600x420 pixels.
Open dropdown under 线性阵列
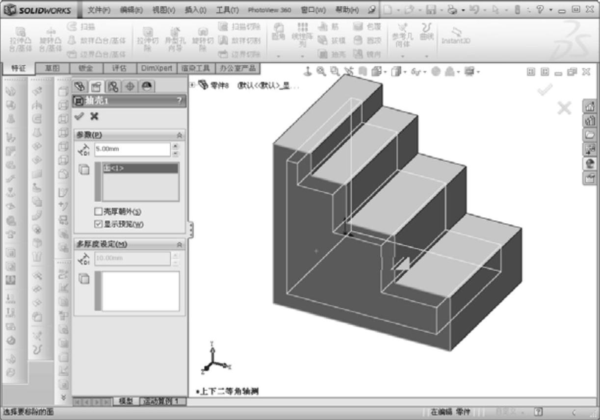pos(302,56)
